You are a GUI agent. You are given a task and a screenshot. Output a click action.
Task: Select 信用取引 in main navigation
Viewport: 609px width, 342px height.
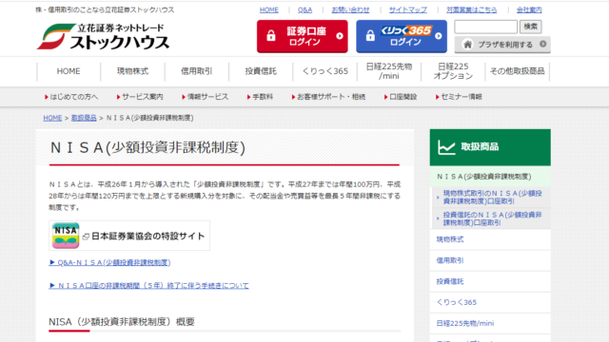click(x=197, y=71)
